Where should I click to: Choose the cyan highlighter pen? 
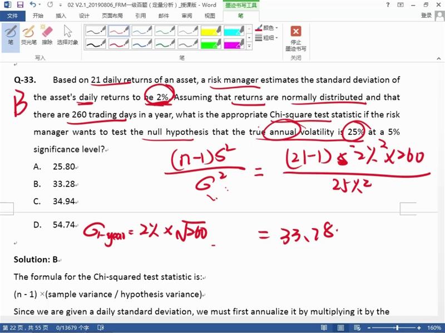[234, 31]
